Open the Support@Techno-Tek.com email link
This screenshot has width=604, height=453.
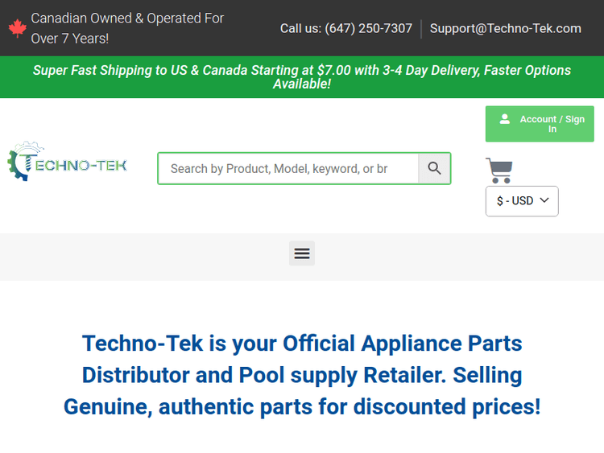click(505, 28)
